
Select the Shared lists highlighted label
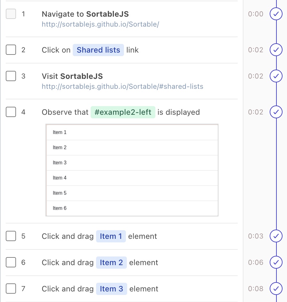[x=98, y=50]
